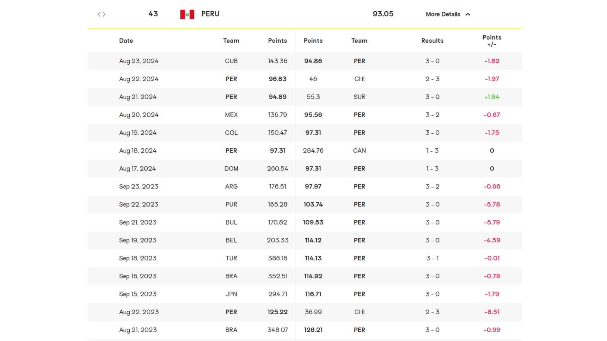Click the 260.54 points value

coord(278,169)
